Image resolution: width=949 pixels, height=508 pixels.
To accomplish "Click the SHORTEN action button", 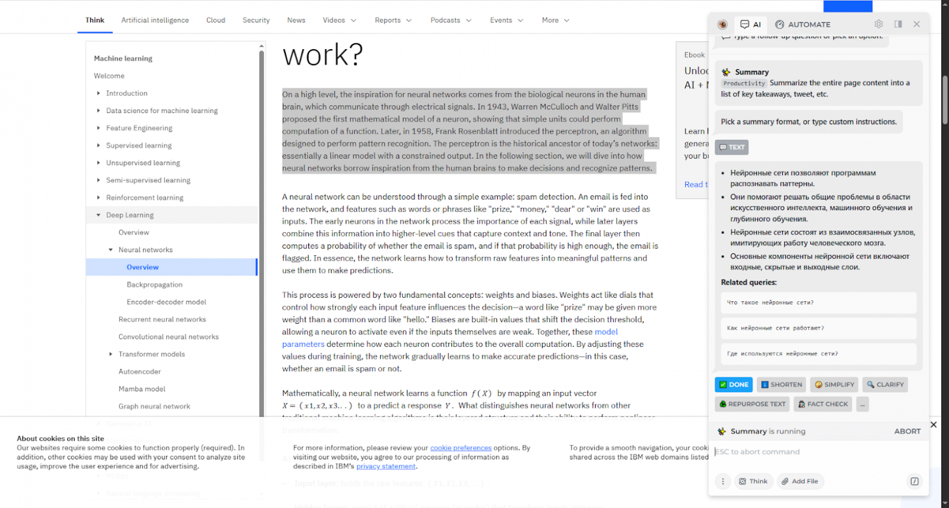I will point(782,385).
